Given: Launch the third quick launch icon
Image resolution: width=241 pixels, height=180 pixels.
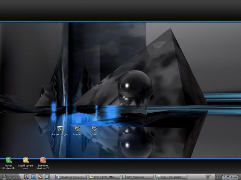Looking at the screenshot, I should point(40,177).
